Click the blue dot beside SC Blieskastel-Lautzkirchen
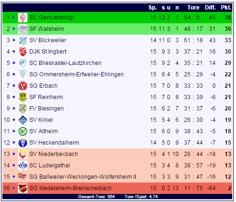Image resolution: width=236 pixels, height=202 pixels. coord(14,63)
